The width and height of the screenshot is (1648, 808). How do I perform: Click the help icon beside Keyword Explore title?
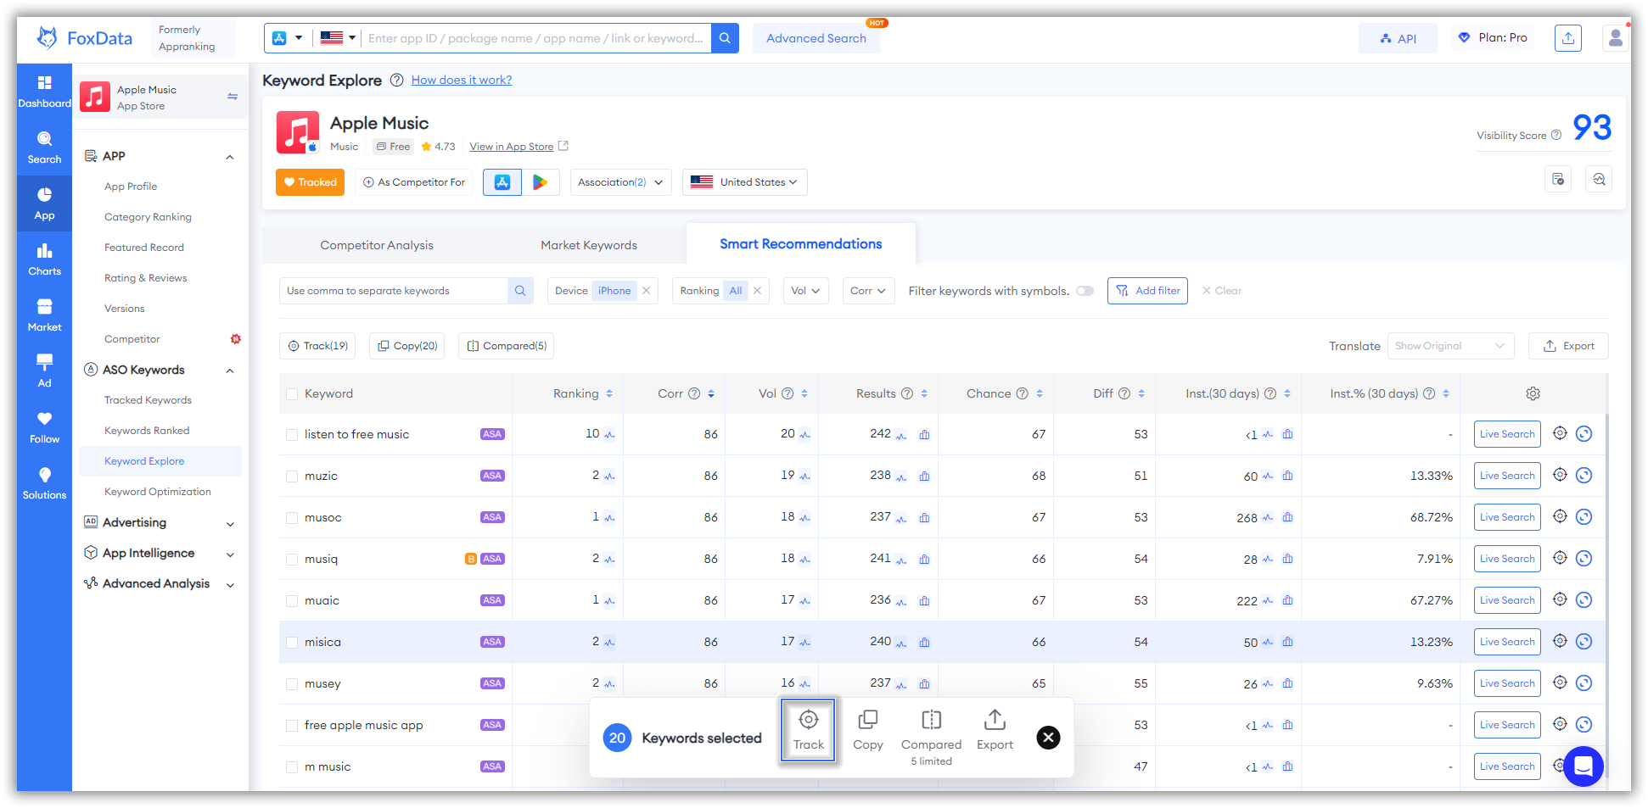point(396,80)
